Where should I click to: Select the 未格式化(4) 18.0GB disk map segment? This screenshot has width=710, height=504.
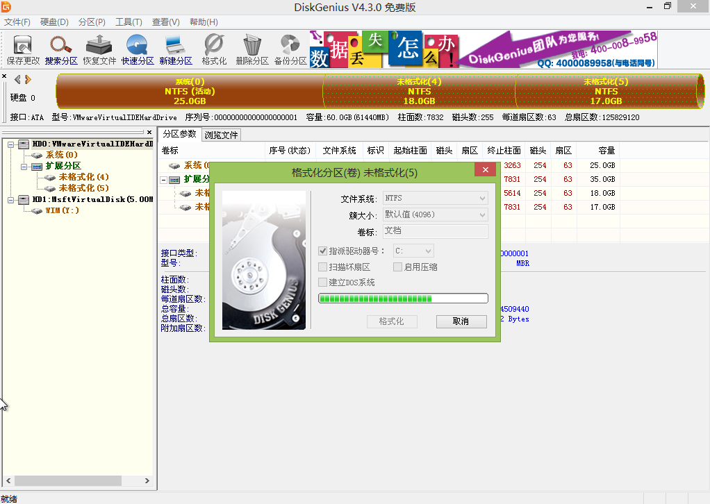point(420,91)
